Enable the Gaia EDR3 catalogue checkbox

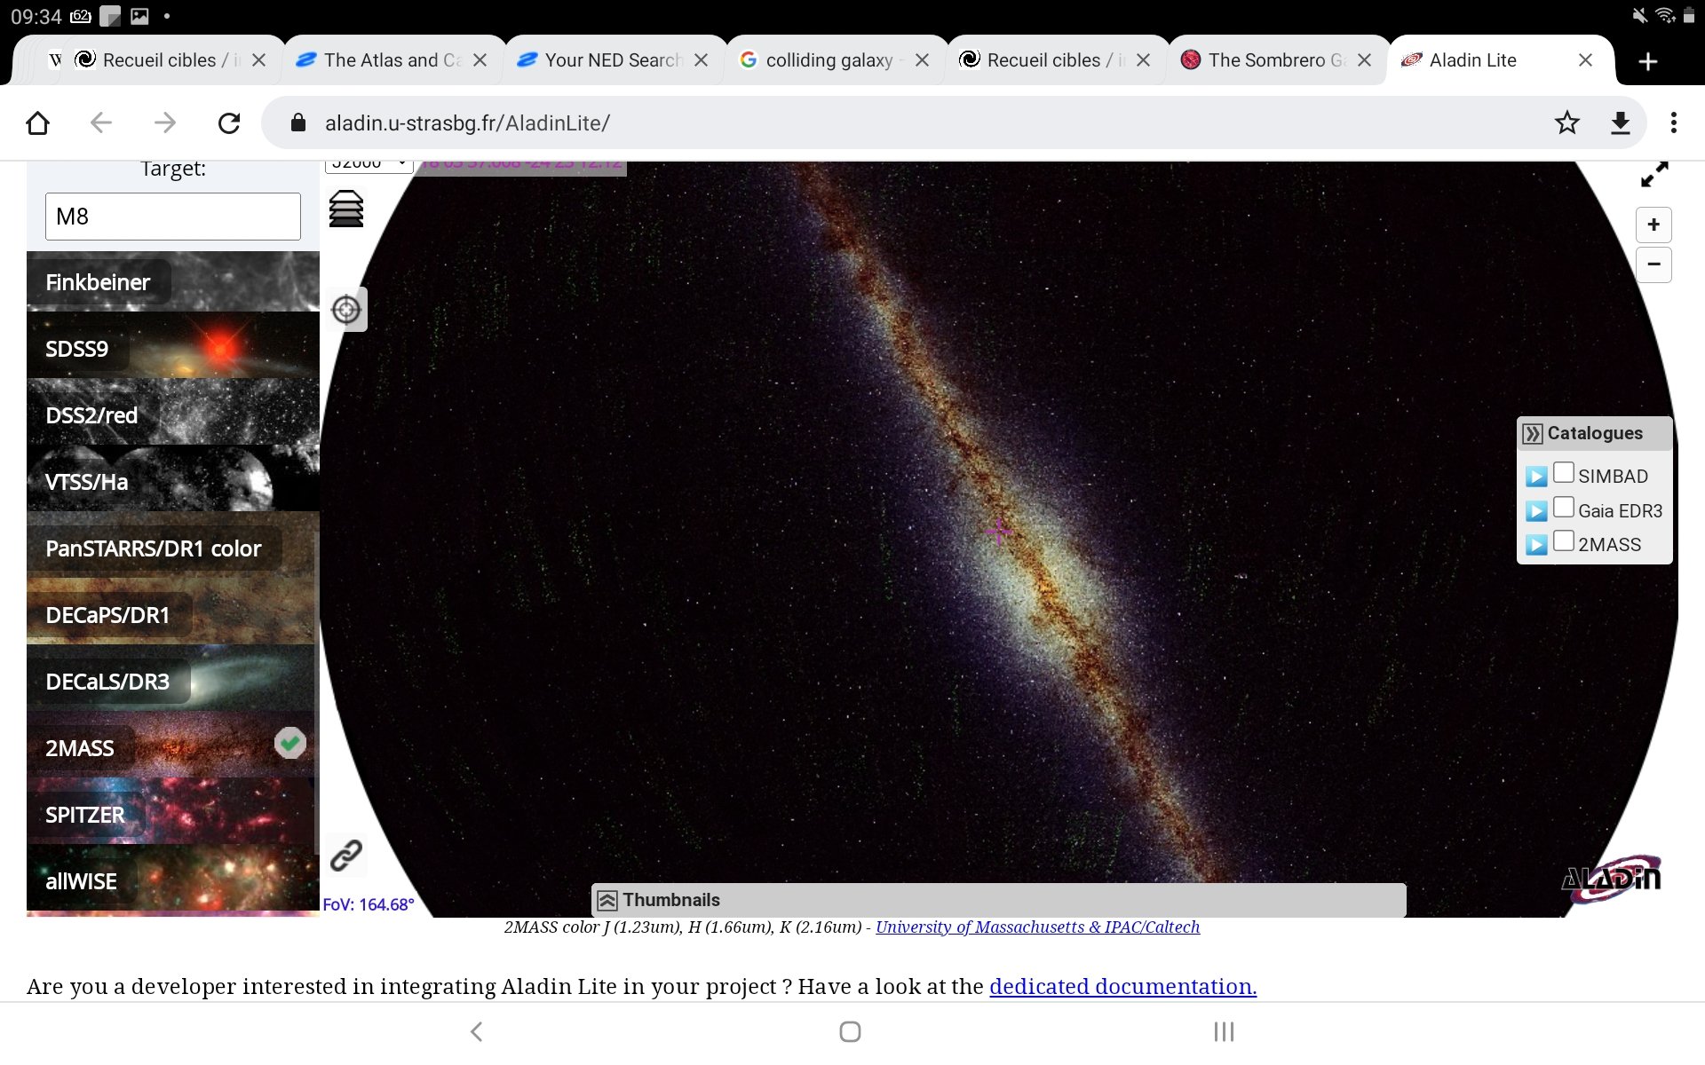(x=1564, y=507)
